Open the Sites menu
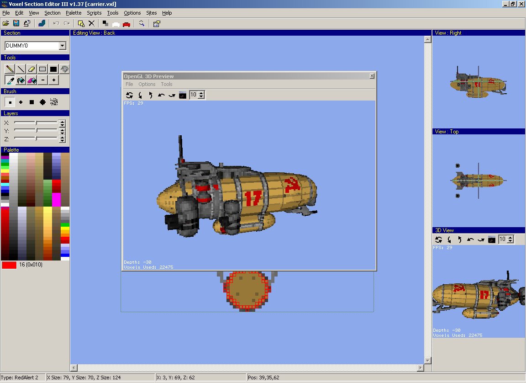The image size is (526, 383). coord(151,13)
